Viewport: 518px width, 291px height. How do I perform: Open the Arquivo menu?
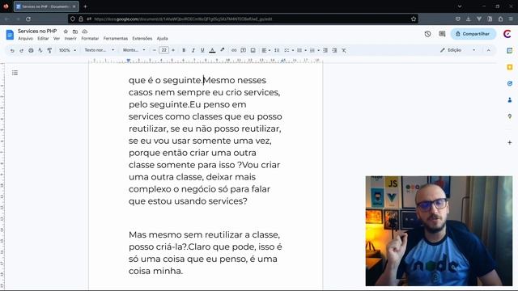25,39
